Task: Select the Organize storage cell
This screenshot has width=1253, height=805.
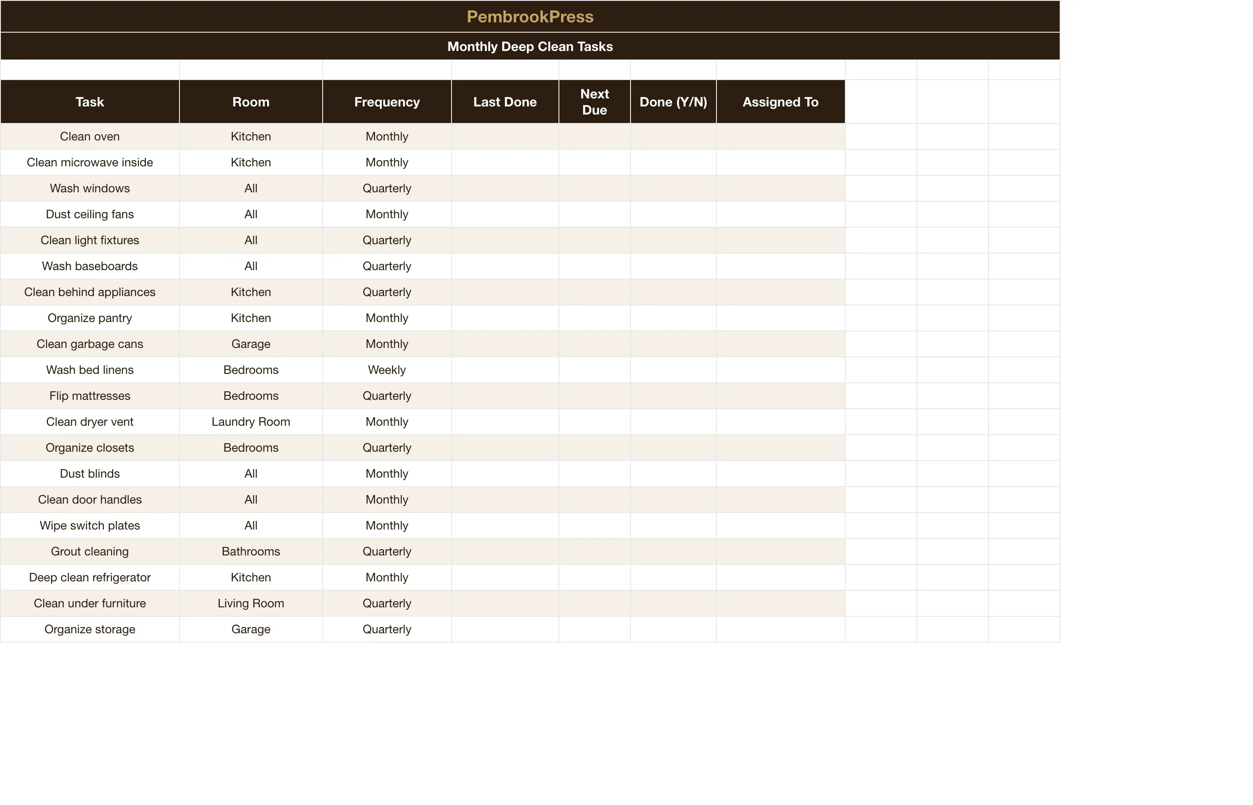Action: 90,629
